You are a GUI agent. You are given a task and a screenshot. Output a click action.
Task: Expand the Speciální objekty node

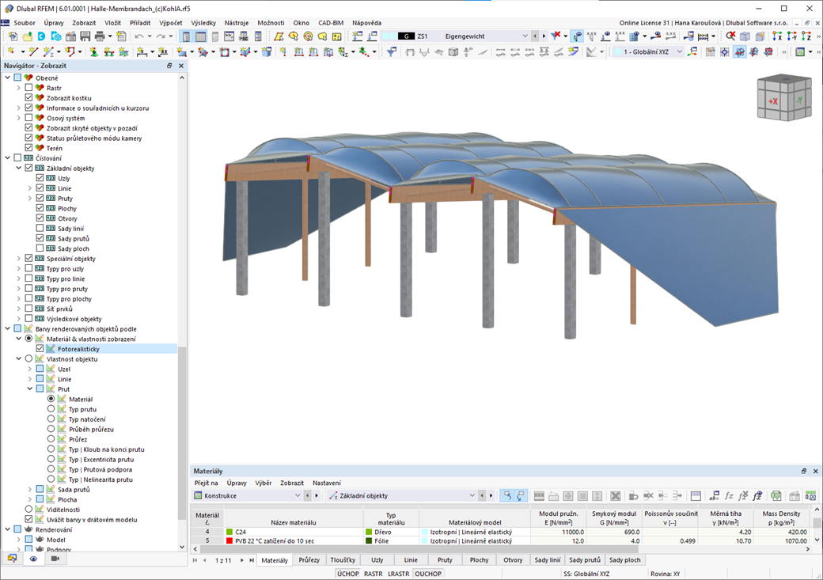19,258
